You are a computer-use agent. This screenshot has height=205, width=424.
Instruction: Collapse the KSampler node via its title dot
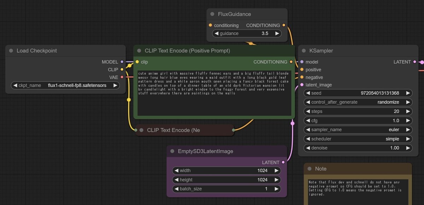pos(304,51)
